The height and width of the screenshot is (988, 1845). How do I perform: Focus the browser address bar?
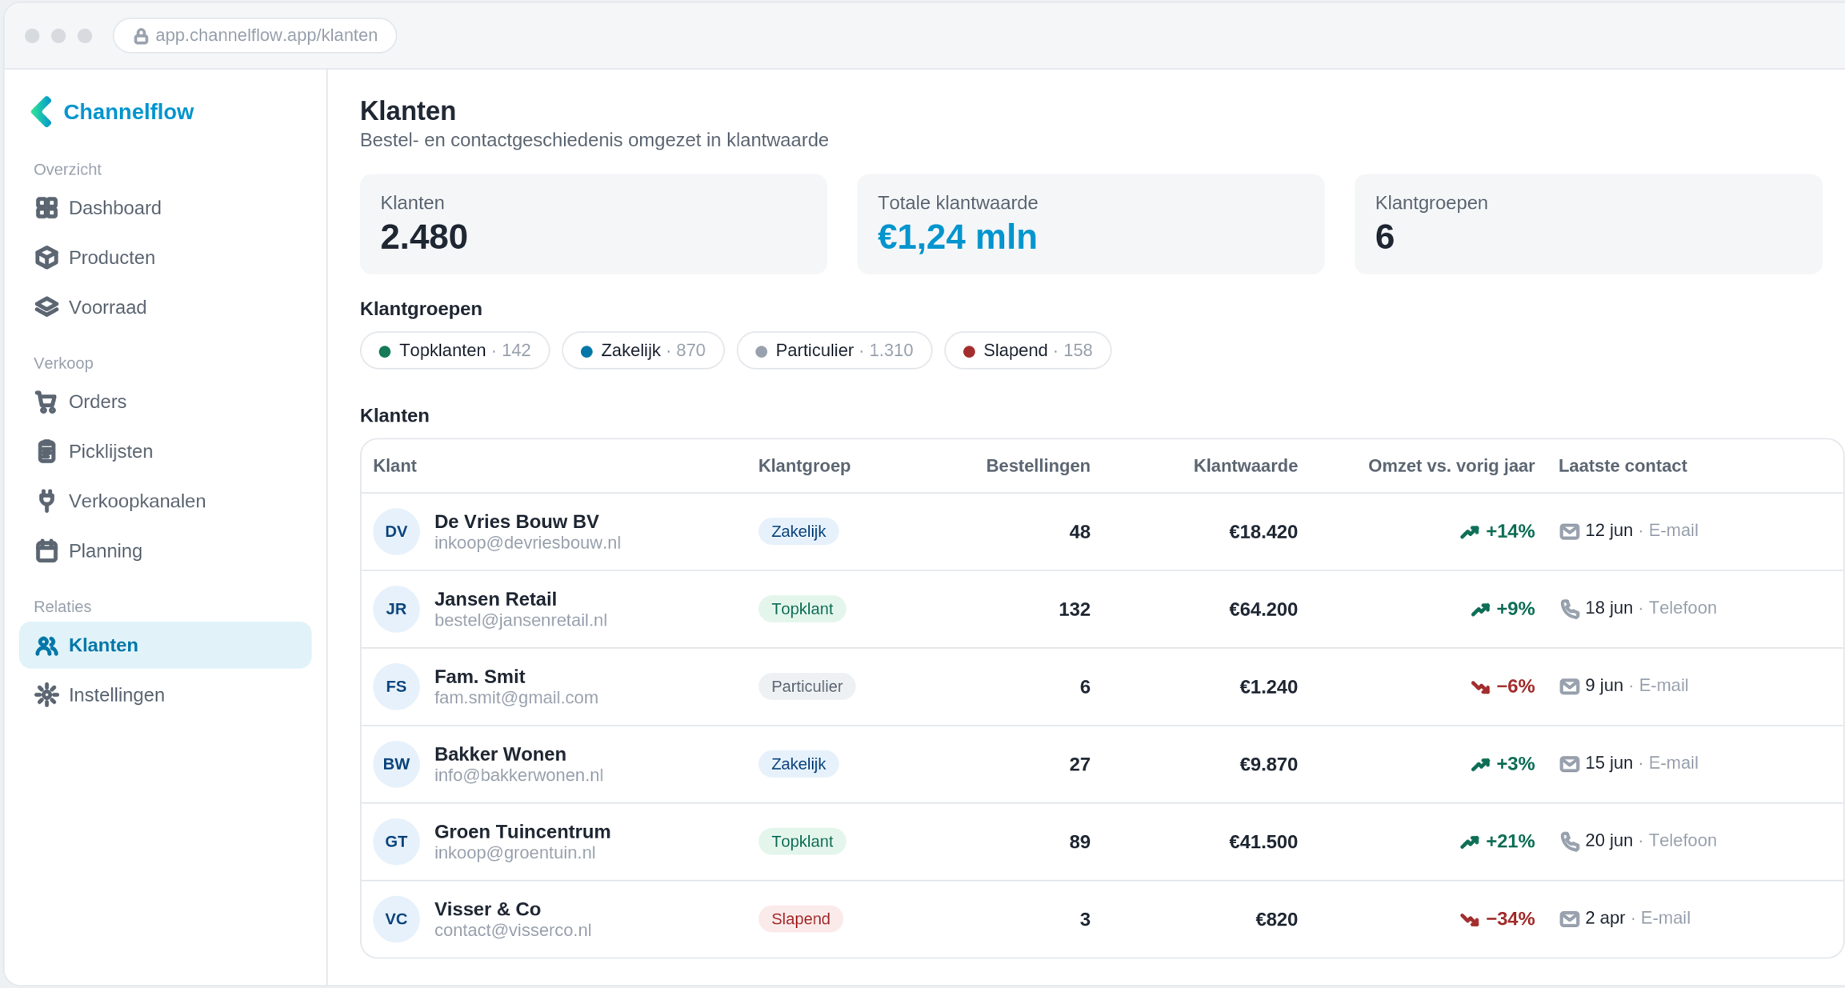[x=255, y=35]
